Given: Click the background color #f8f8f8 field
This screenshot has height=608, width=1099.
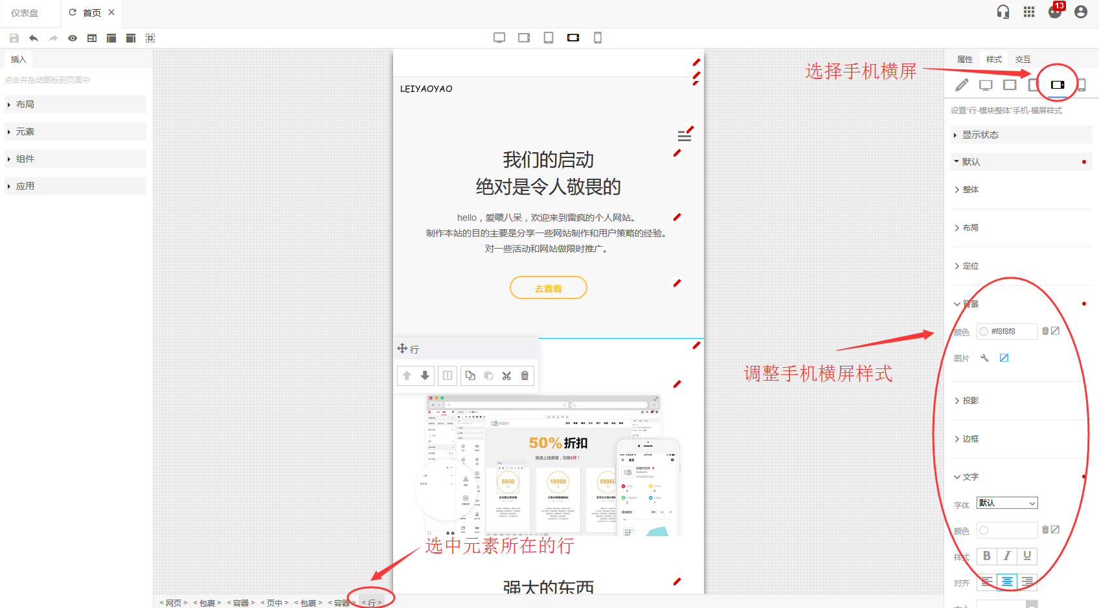Looking at the screenshot, I should [1007, 332].
